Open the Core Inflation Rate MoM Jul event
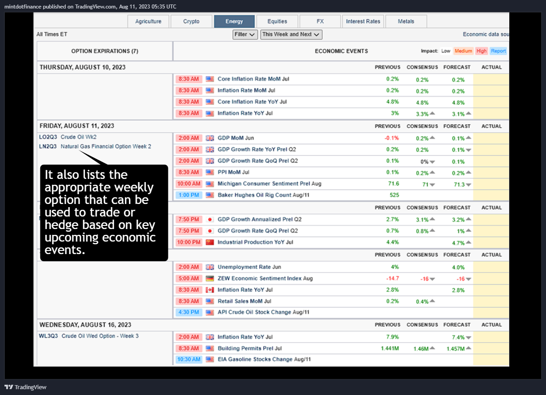Screen dimensions: 546x395 (253, 79)
